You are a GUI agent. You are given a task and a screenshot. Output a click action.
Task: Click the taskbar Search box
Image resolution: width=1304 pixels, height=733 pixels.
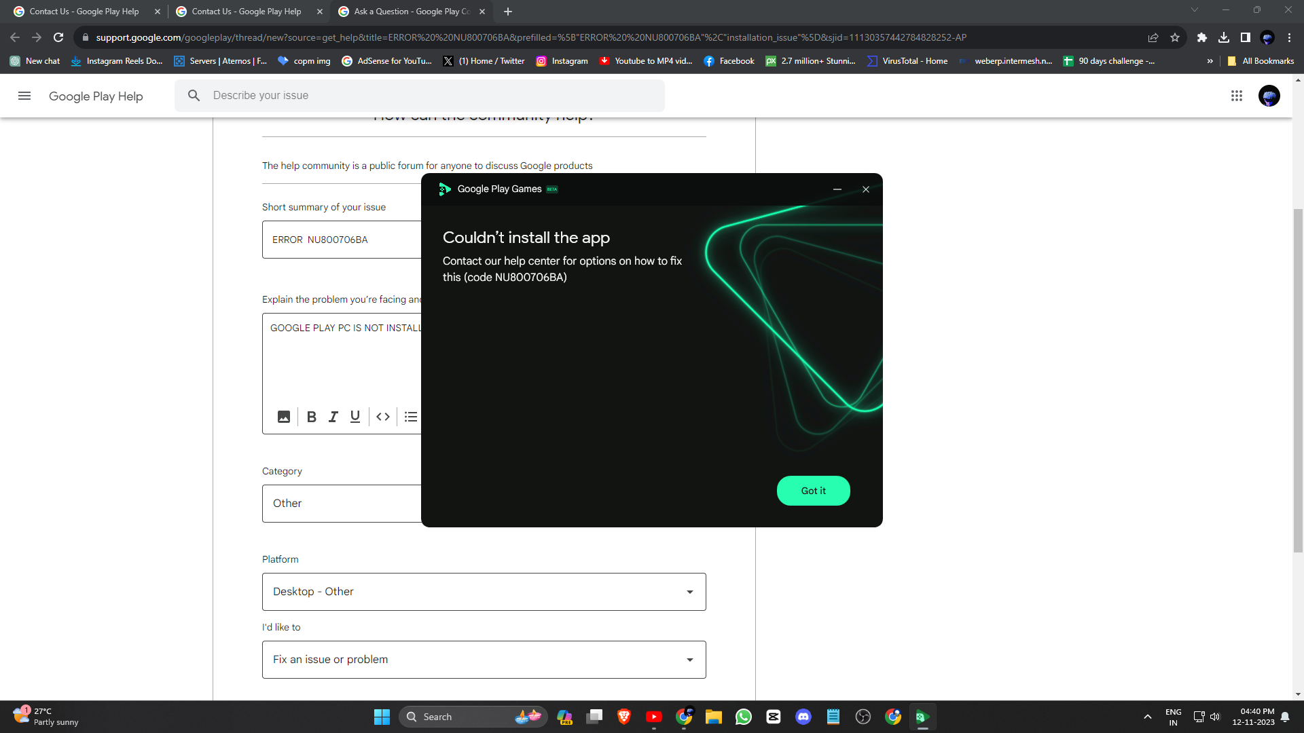click(x=473, y=717)
